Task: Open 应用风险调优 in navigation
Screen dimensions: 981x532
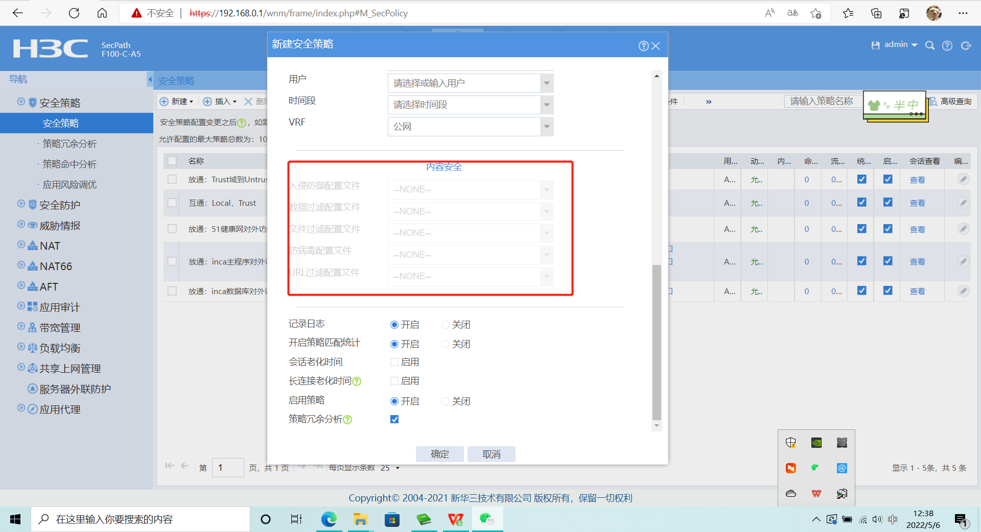Action: click(69, 184)
